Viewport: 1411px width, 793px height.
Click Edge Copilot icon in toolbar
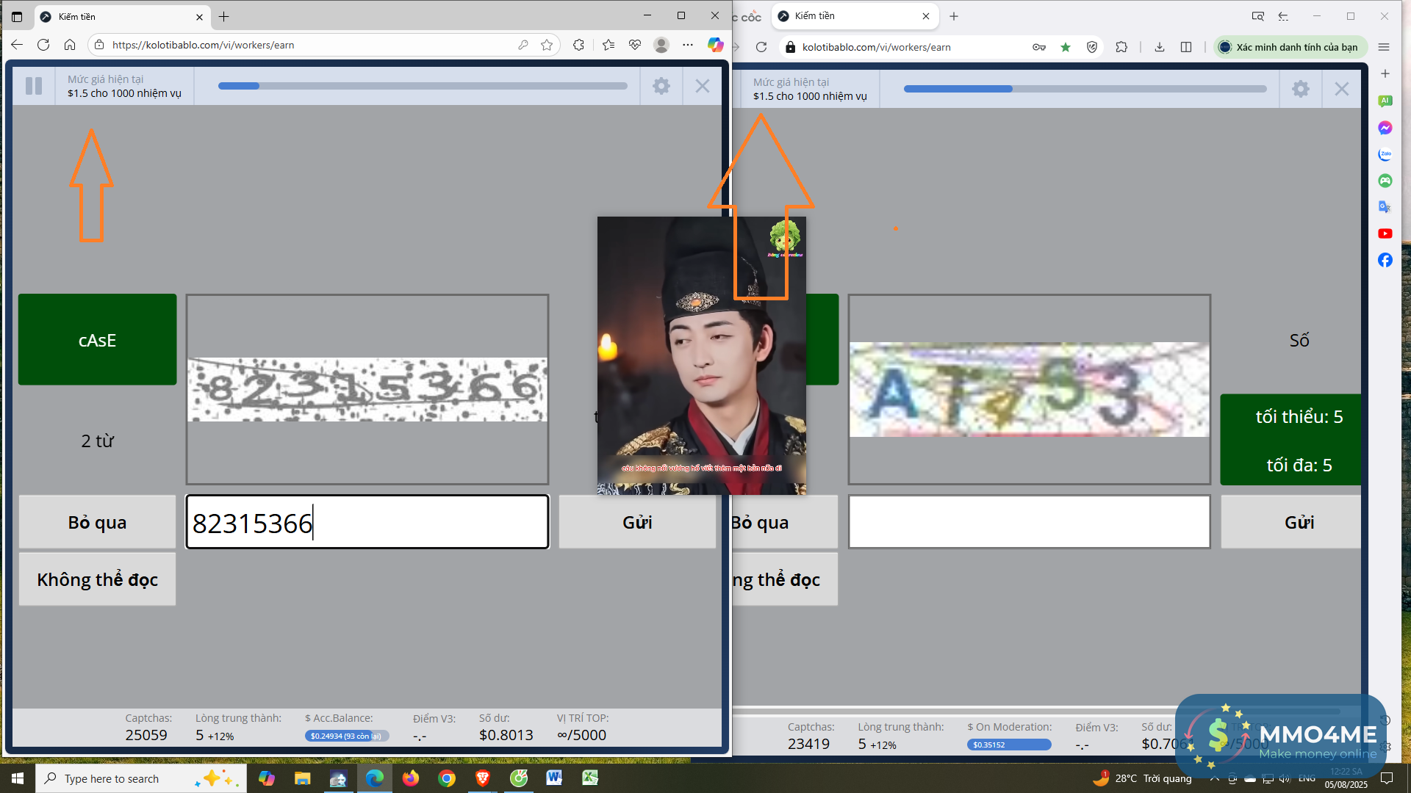[x=715, y=45]
